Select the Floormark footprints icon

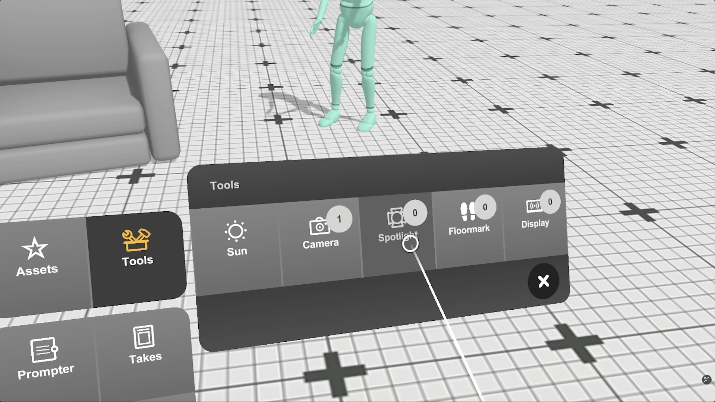(467, 211)
